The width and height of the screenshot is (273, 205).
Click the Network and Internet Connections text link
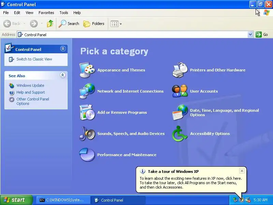pos(130,91)
